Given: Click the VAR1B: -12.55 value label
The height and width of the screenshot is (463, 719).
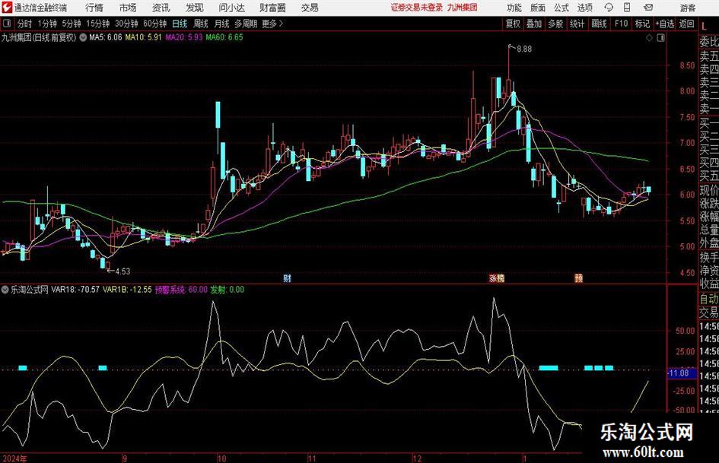Looking at the screenshot, I should click(127, 290).
